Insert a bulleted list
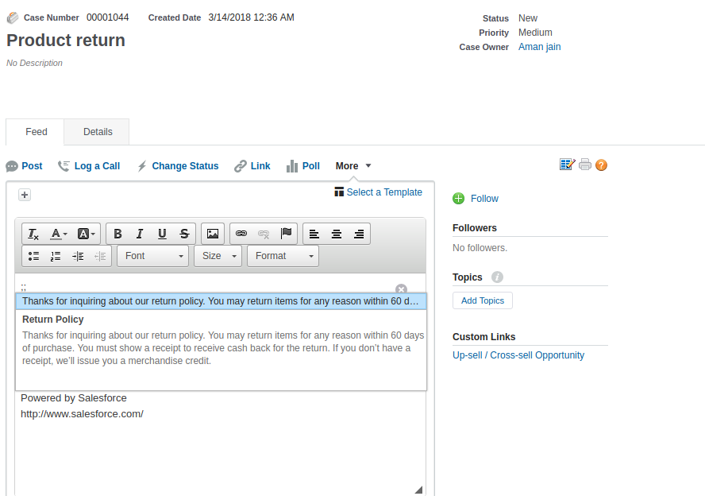This screenshot has height=496, width=705. [x=33, y=256]
